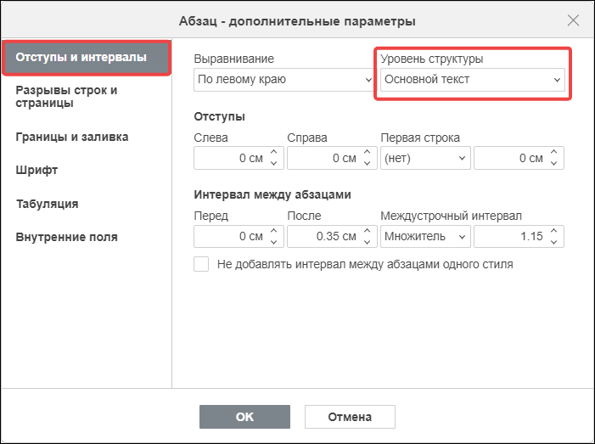This screenshot has height=444, width=595.
Task: Increase the line spacing multiplier value
Action: [x=554, y=231]
